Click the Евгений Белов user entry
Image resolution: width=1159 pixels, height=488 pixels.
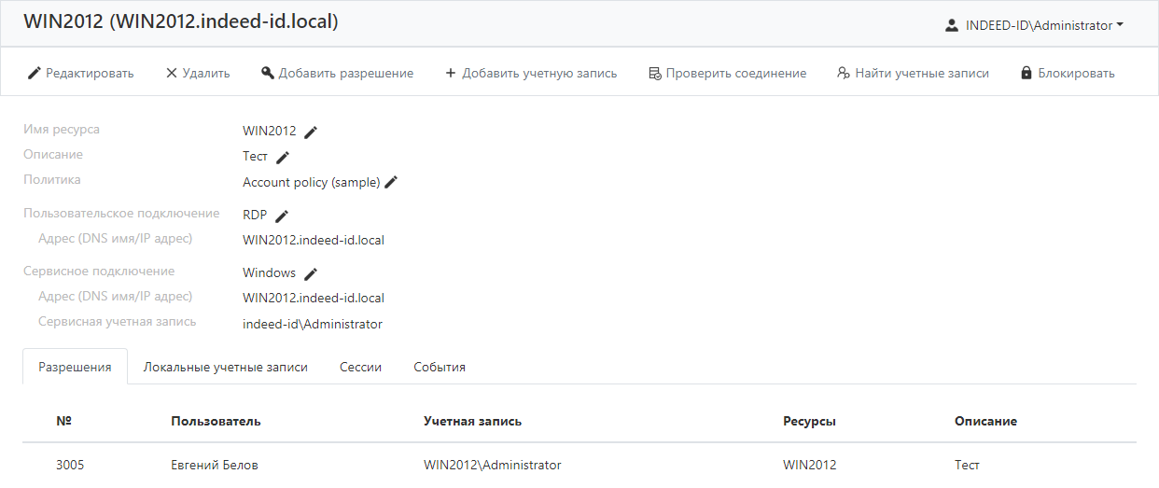coord(215,465)
